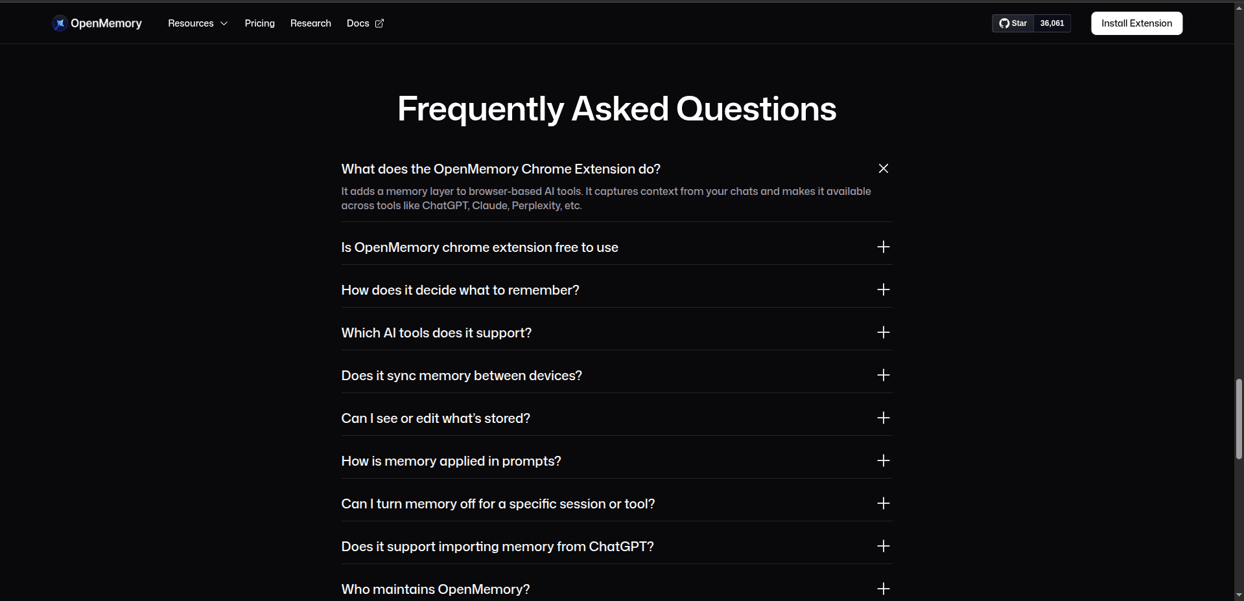Viewport: 1244px width, 601px height.
Task: Click plus icon for memory applied in prompts
Action: click(x=883, y=460)
